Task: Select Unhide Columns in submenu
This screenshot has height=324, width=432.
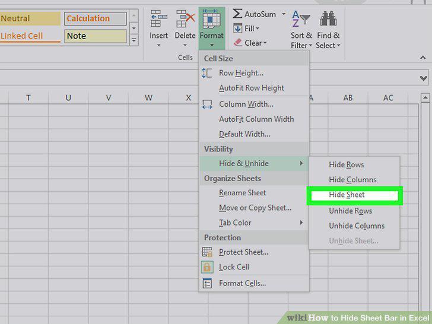Action: [x=354, y=226]
